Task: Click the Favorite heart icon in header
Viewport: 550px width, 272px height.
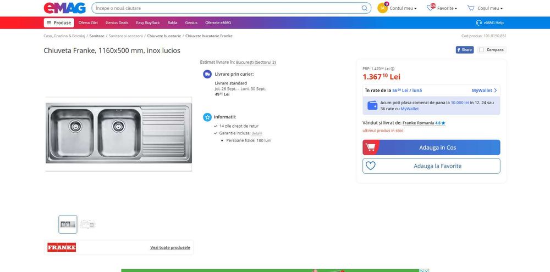Action: (x=430, y=8)
